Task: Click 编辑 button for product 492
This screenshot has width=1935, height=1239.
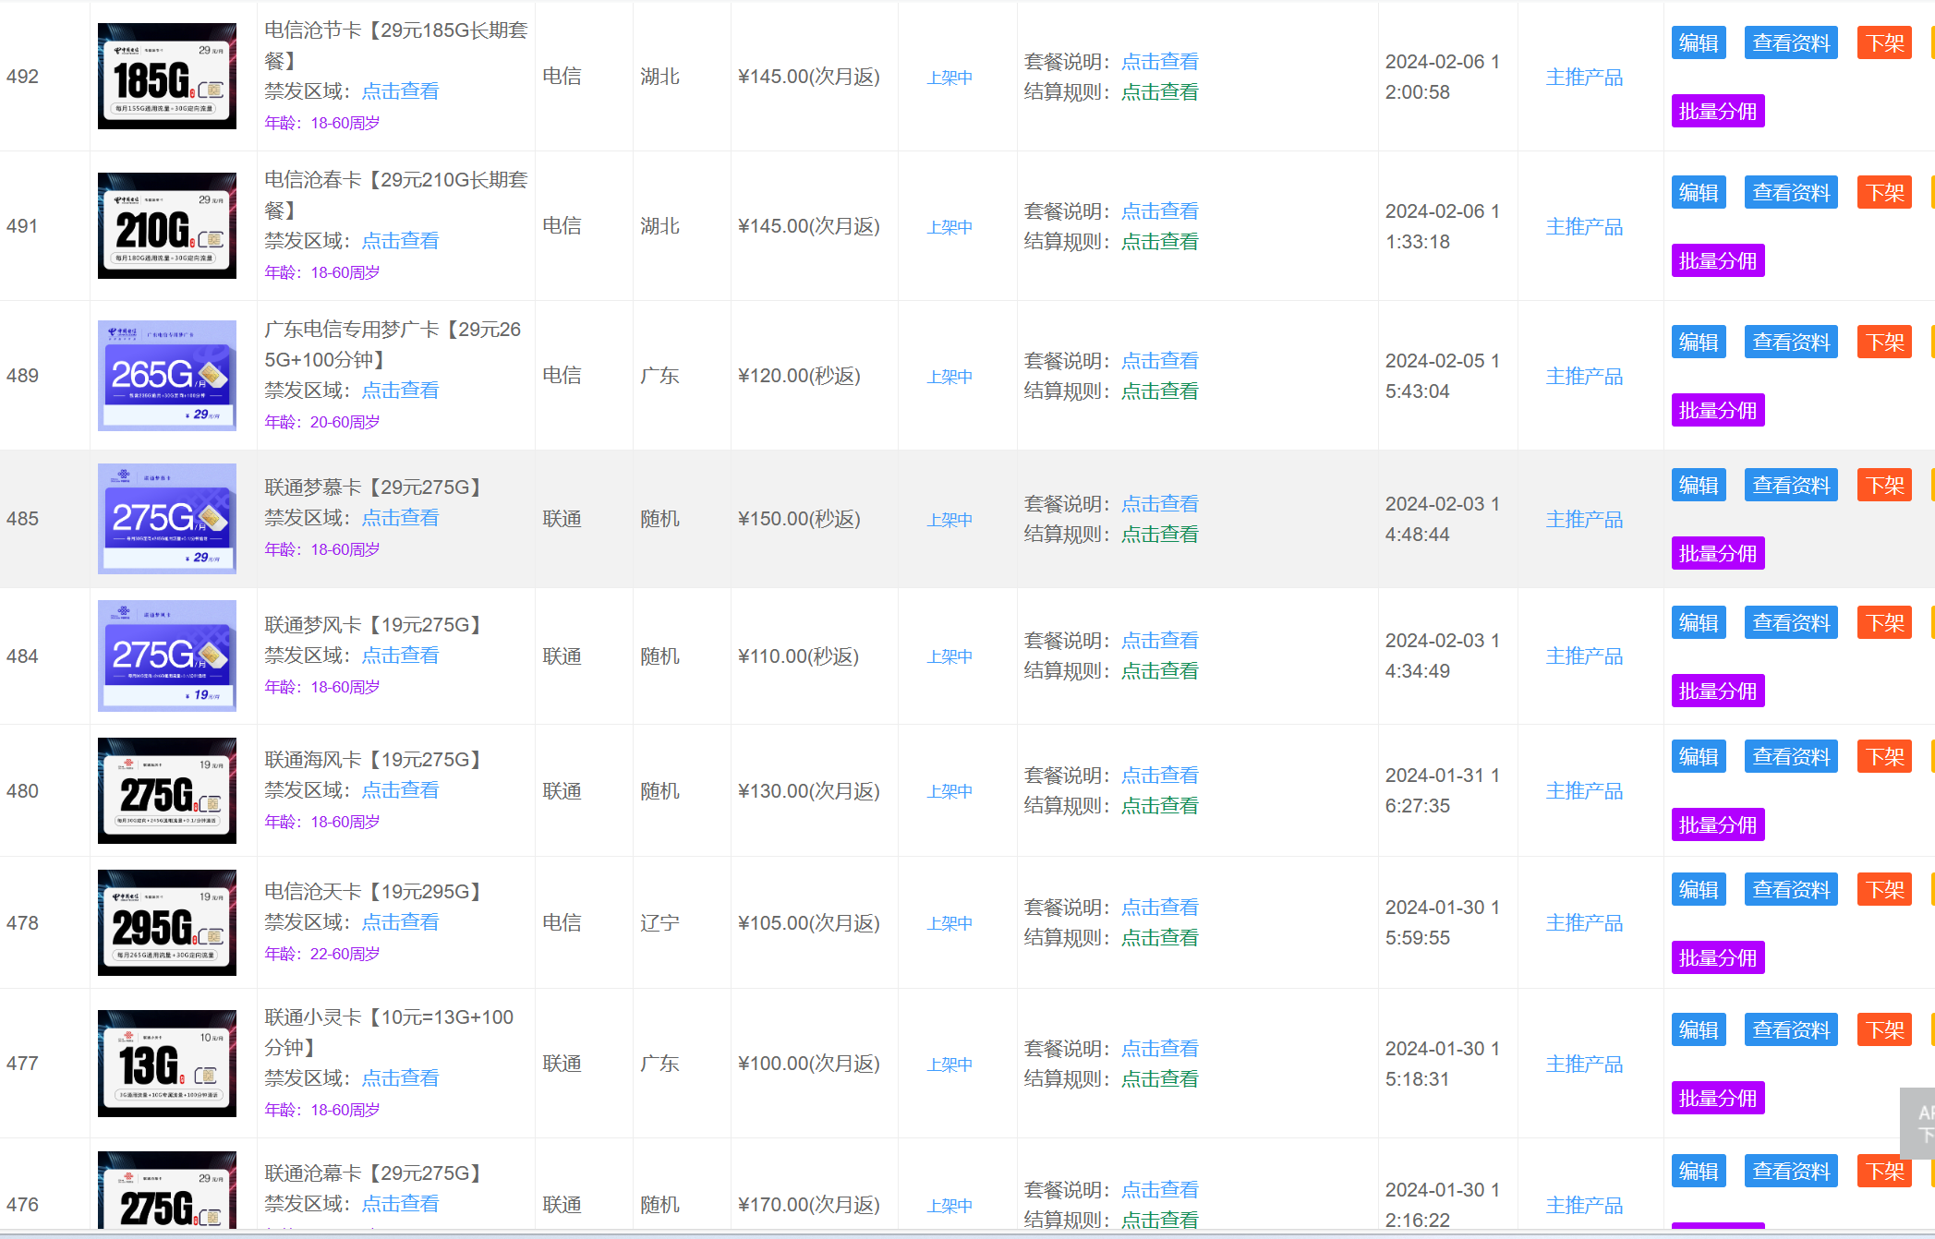Action: click(x=1698, y=42)
